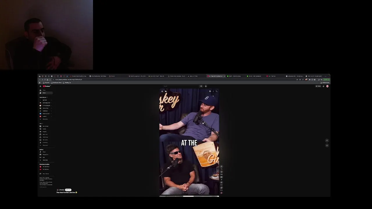Click the browser forward arrow

point(42,80)
